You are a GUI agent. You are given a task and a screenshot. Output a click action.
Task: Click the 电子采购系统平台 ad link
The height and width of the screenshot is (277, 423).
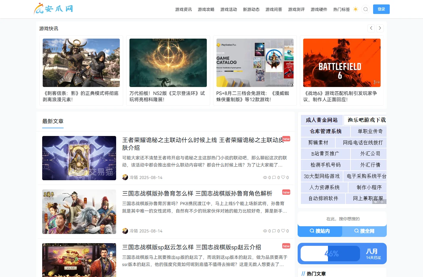365,176
